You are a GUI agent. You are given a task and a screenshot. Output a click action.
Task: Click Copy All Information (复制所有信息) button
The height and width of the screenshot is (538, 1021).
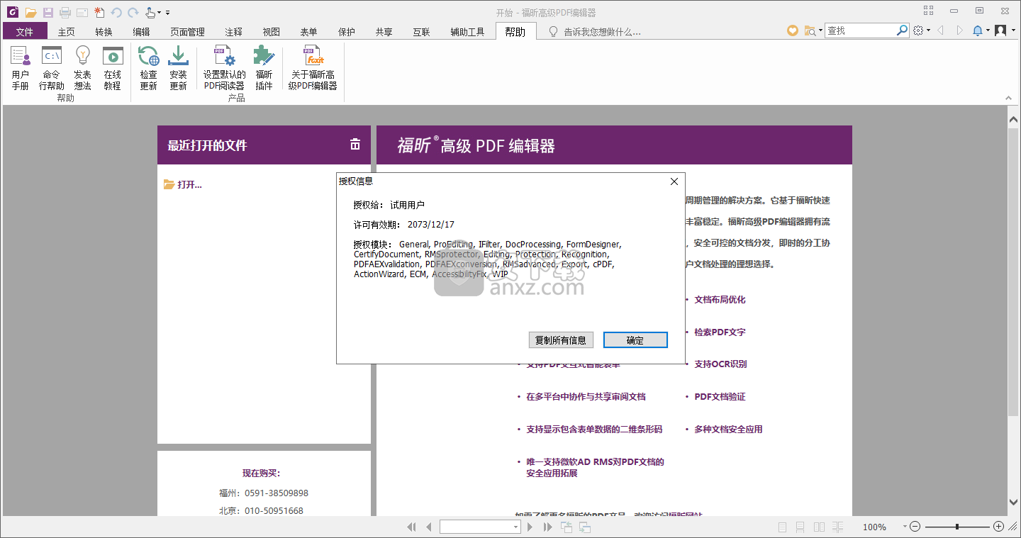tap(561, 340)
